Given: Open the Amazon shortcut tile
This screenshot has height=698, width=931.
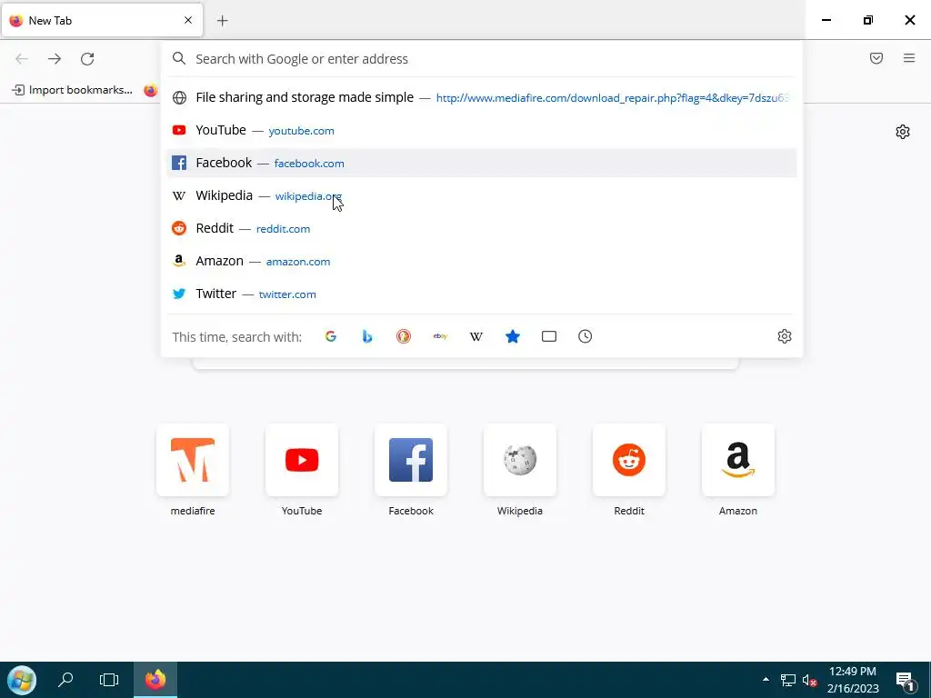Looking at the screenshot, I should [738, 460].
